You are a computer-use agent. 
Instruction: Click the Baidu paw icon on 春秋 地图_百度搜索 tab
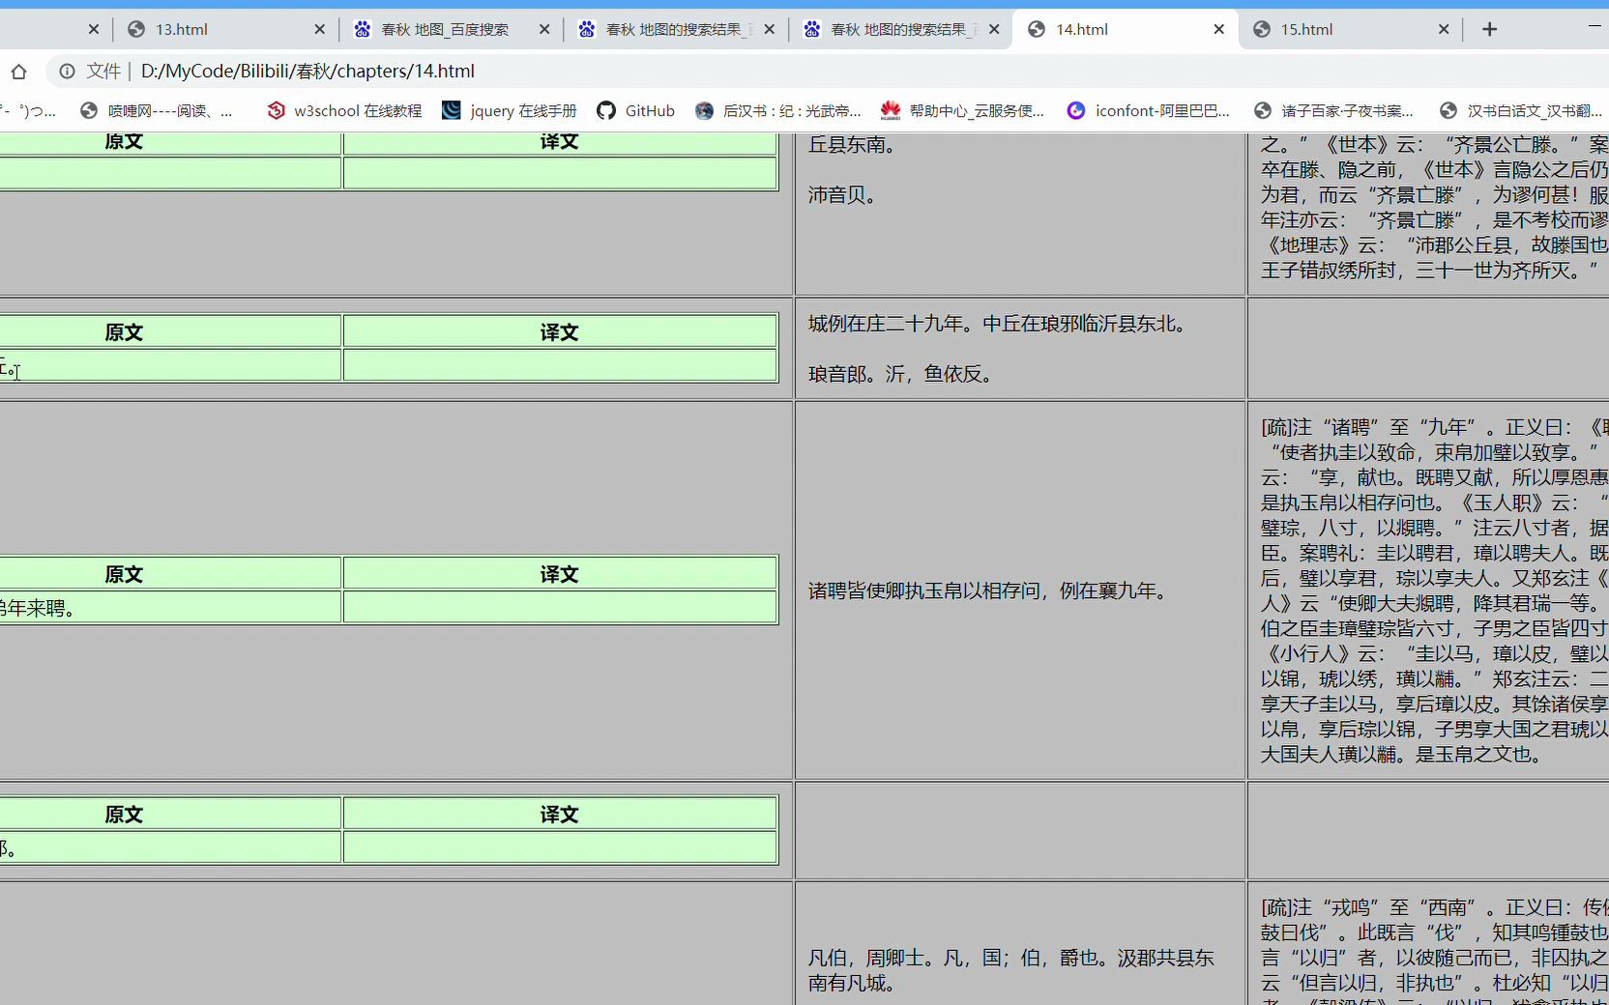363,29
